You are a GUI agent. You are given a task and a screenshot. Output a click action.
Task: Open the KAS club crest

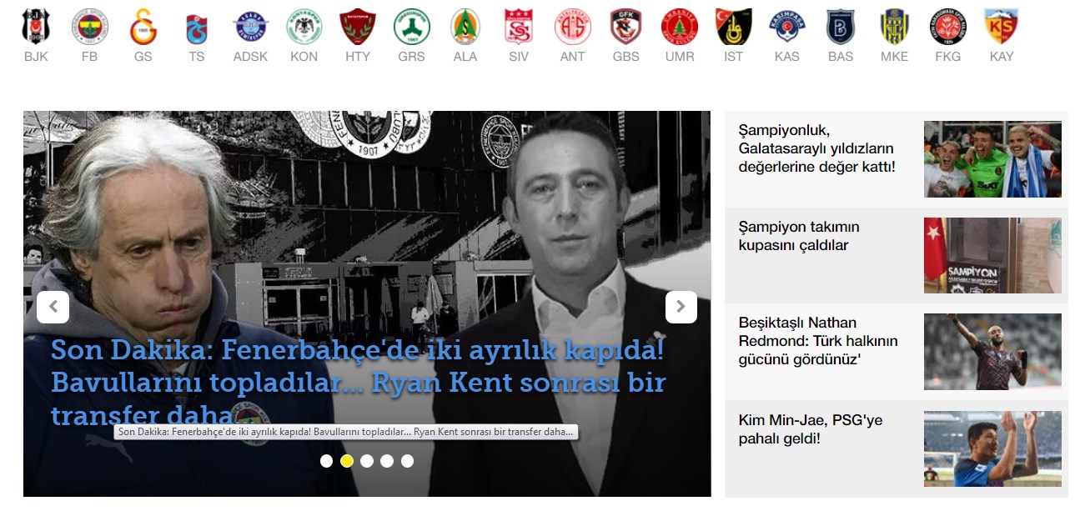point(786,27)
